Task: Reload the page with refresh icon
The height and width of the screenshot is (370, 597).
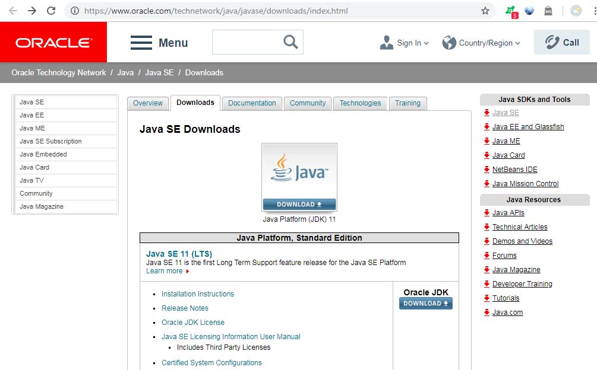Action: (51, 11)
